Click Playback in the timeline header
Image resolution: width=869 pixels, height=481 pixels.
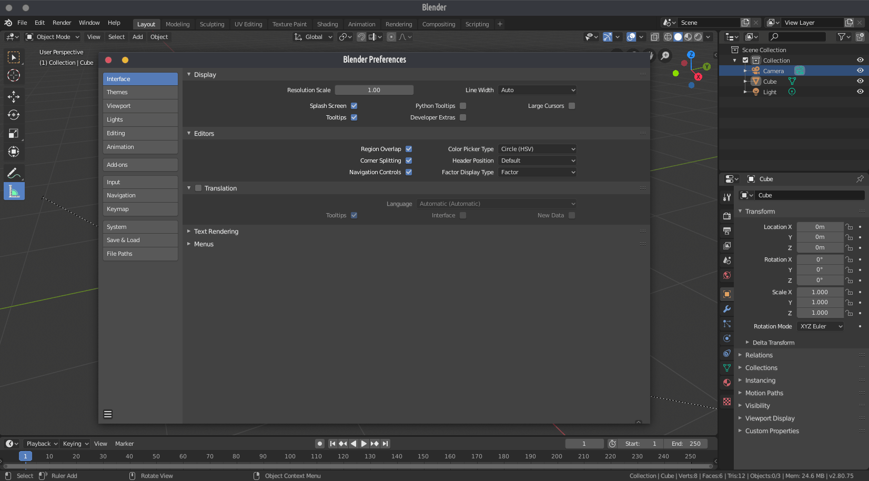coord(42,444)
